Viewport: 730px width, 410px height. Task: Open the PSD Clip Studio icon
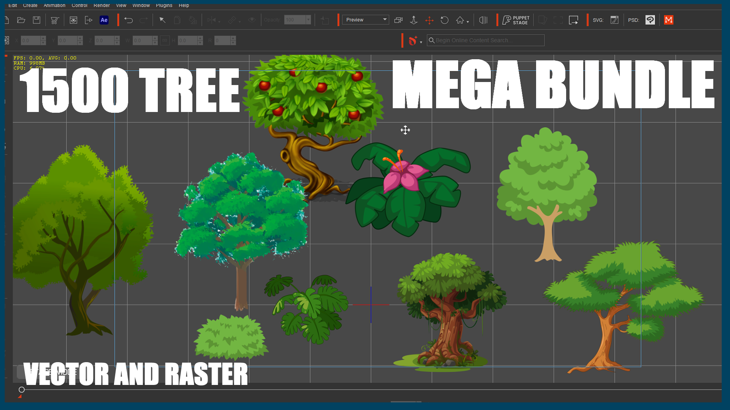click(650, 20)
